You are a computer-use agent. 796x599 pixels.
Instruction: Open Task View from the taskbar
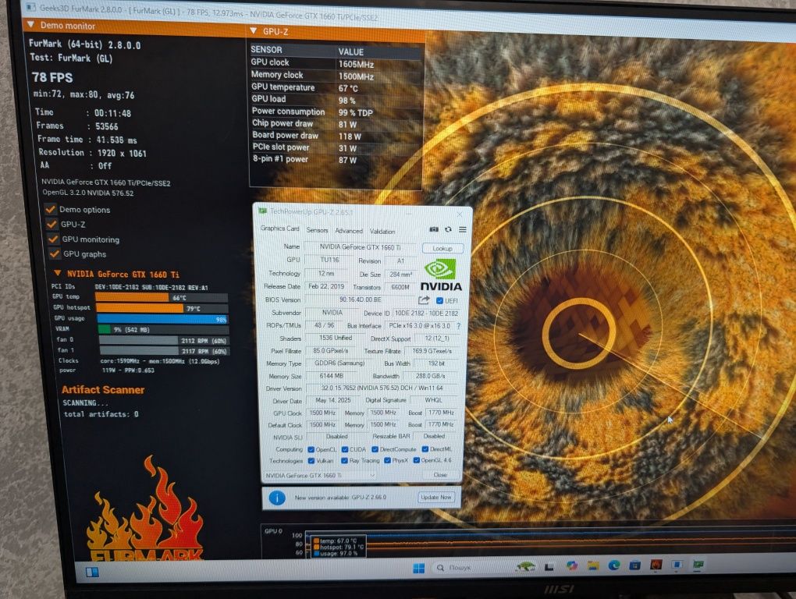[549, 566]
